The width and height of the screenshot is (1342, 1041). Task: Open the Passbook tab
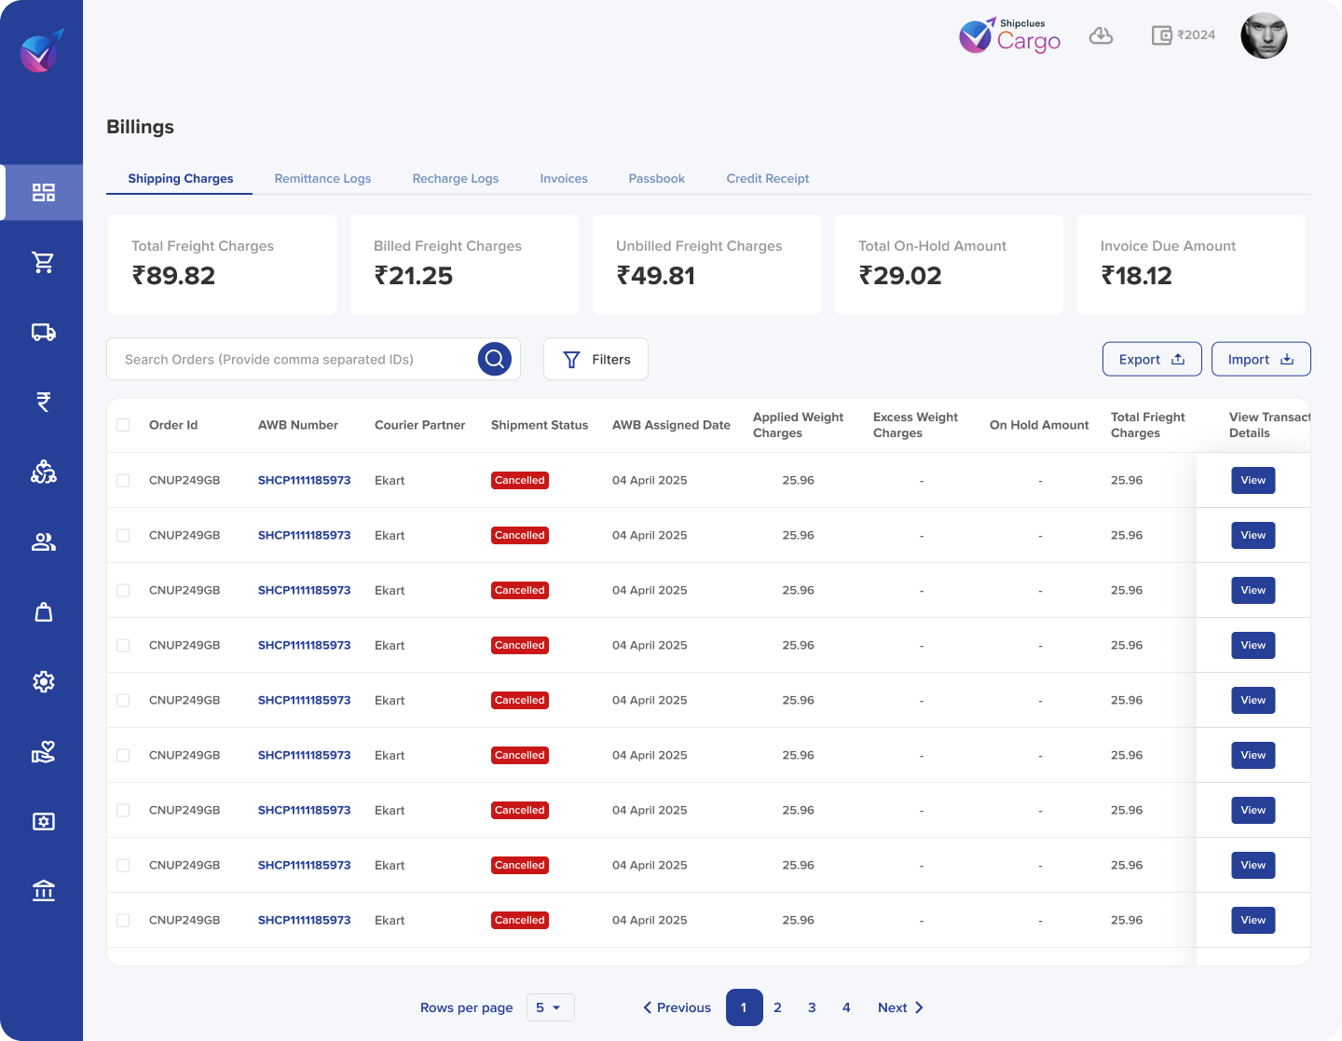pos(656,179)
